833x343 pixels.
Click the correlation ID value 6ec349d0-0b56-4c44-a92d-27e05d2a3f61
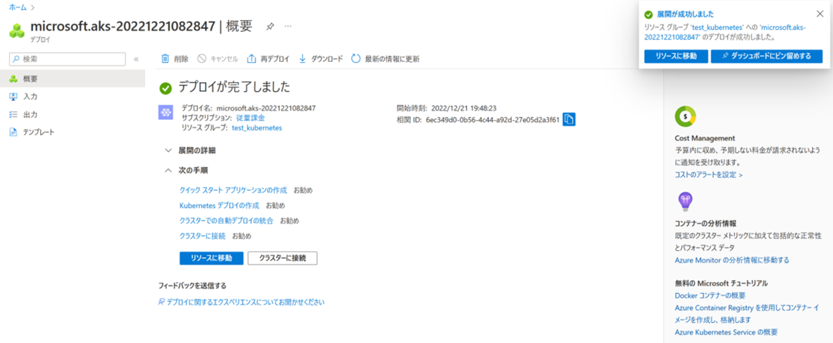tap(492, 119)
